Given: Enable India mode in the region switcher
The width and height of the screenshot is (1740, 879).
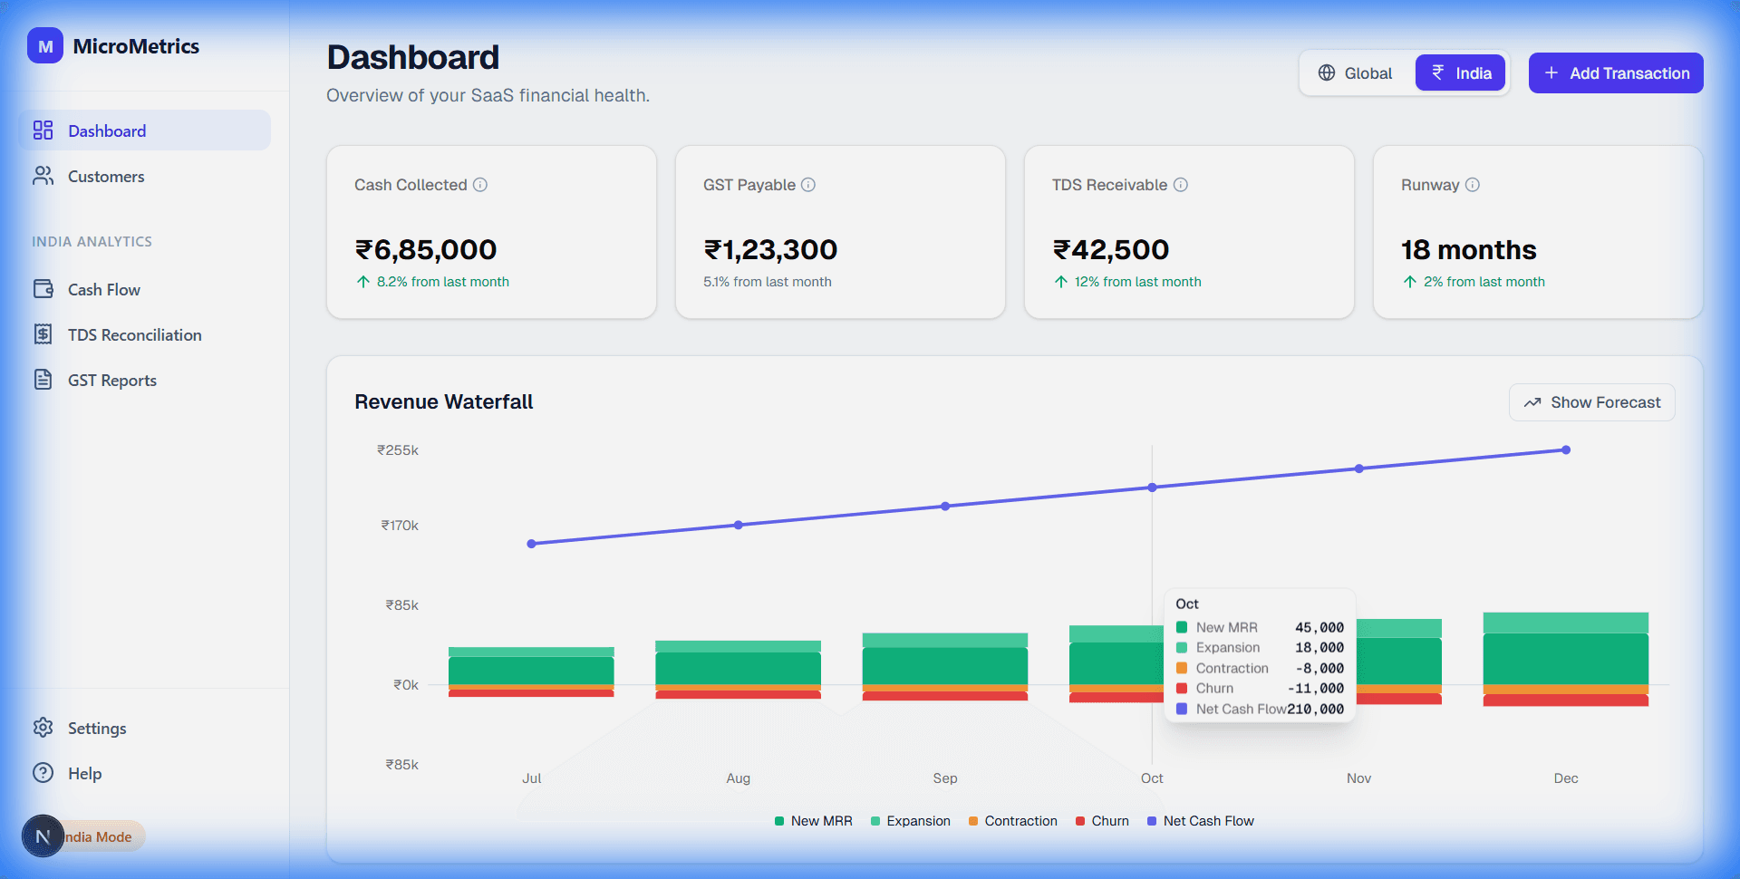Looking at the screenshot, I should pos(1459,72).
